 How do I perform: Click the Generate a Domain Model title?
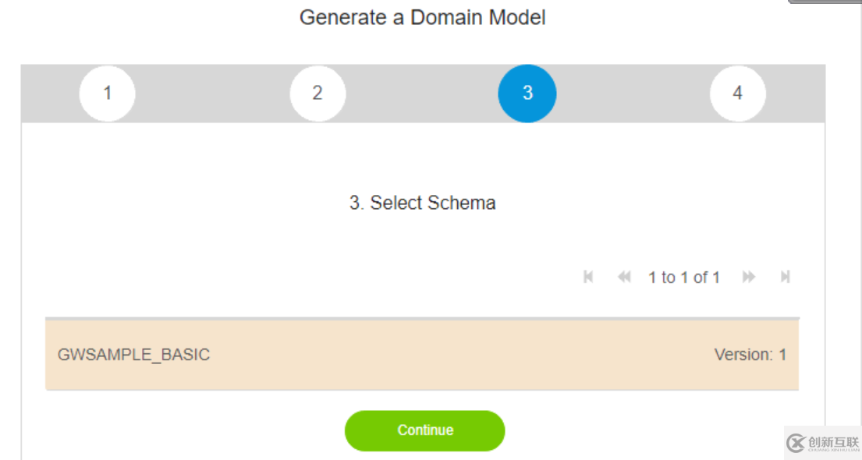pos(422,17)
